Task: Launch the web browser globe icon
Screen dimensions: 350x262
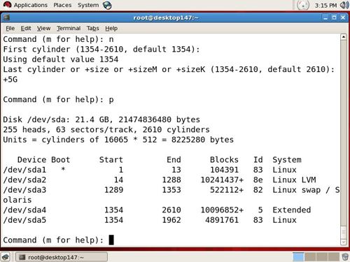Action: 107,6
